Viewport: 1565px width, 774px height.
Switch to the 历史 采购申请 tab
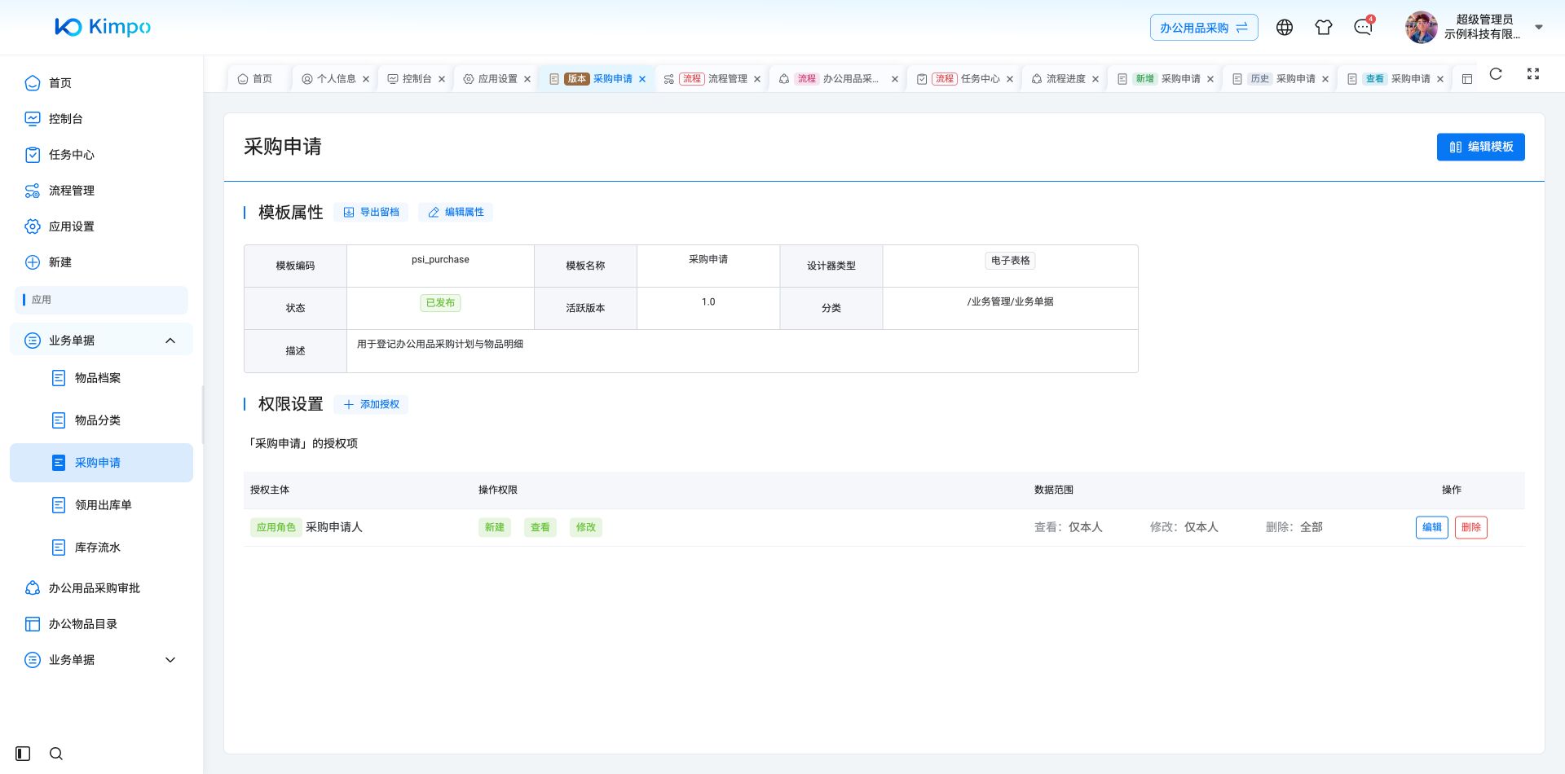point(1281,79)
